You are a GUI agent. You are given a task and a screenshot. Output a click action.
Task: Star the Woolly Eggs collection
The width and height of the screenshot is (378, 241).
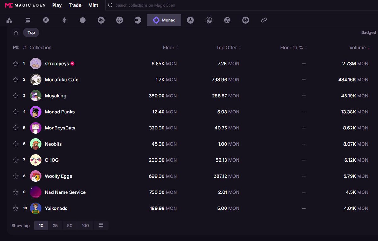pos(15,176)
